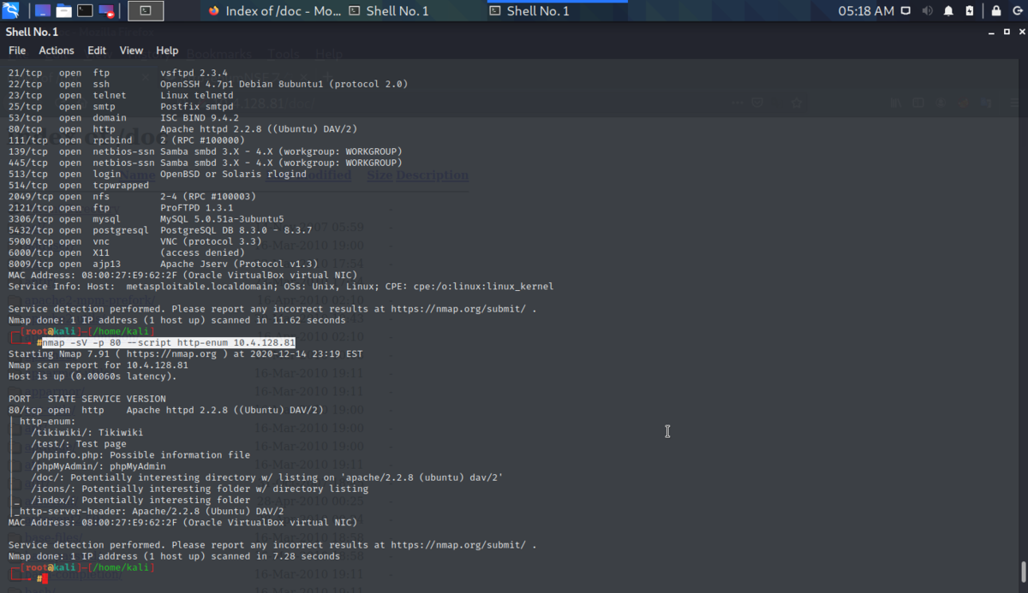Click the PostgreSQL DB 8.3.0 line
The image size is (1028, 593).
(x=159, y=230)
